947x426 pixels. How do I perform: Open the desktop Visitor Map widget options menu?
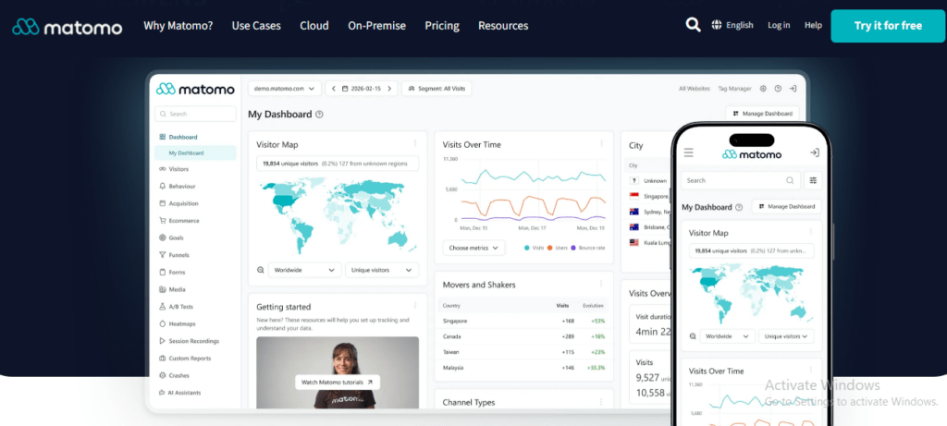click(x=415, y=143)
